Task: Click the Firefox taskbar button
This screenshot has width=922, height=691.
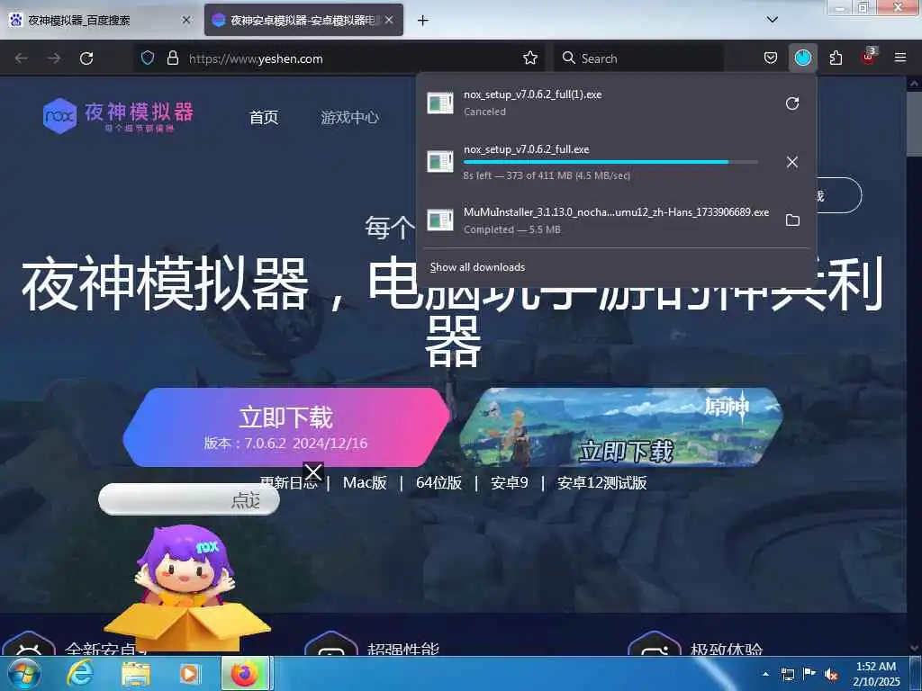Action: point(245,673)
